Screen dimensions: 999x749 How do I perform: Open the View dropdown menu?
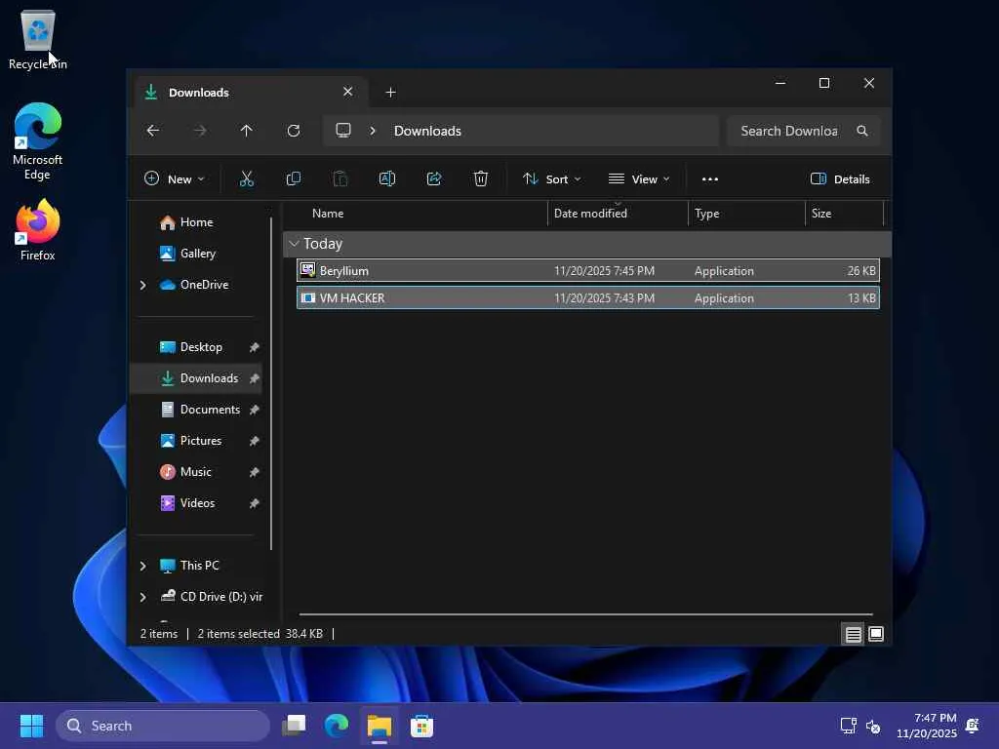click(639, 178)
